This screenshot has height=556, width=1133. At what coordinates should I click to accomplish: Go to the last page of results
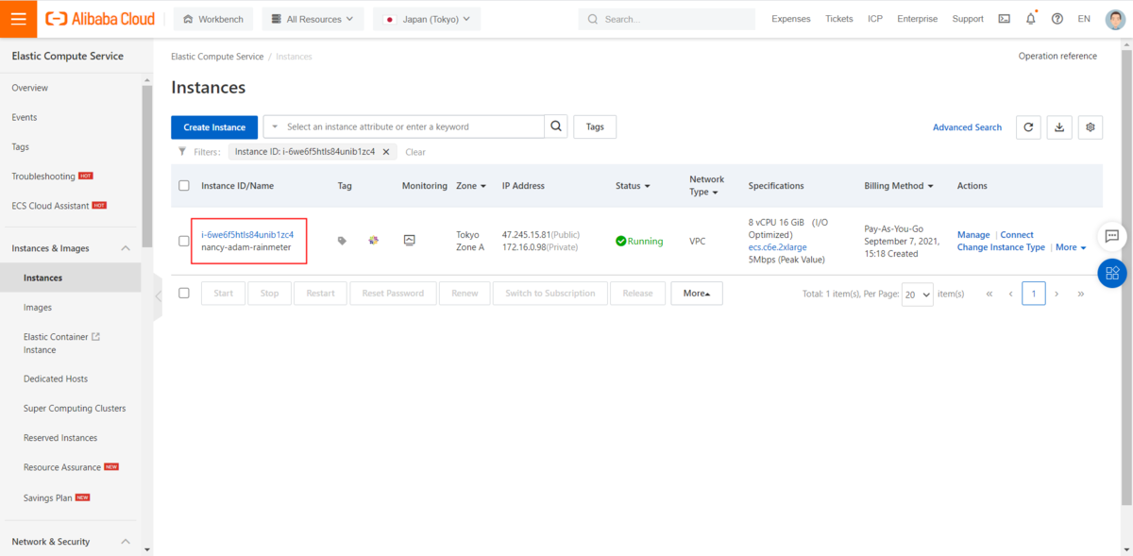click(1080, 294)
